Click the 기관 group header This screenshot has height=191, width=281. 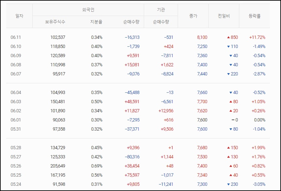(x=161, y=10)
